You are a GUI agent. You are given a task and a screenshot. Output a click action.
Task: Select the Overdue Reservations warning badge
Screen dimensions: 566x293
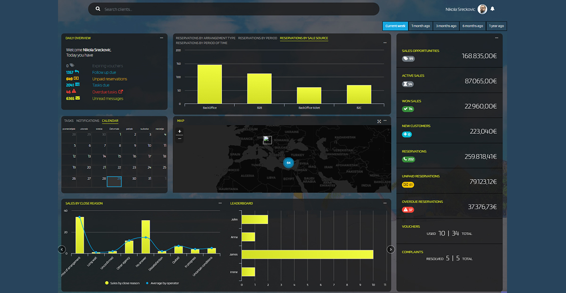(x=408, y=209)
